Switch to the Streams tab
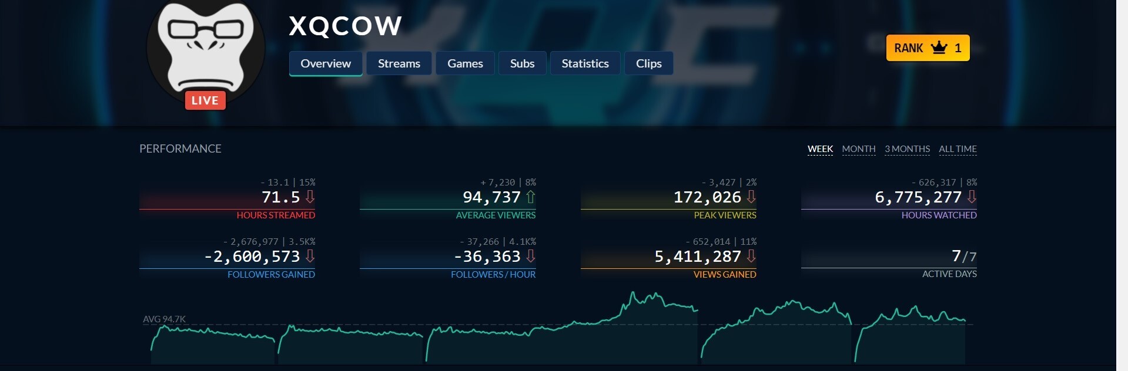 point(399,63)
